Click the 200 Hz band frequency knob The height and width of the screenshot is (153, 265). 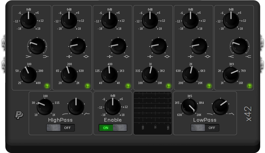pos(69,75)
